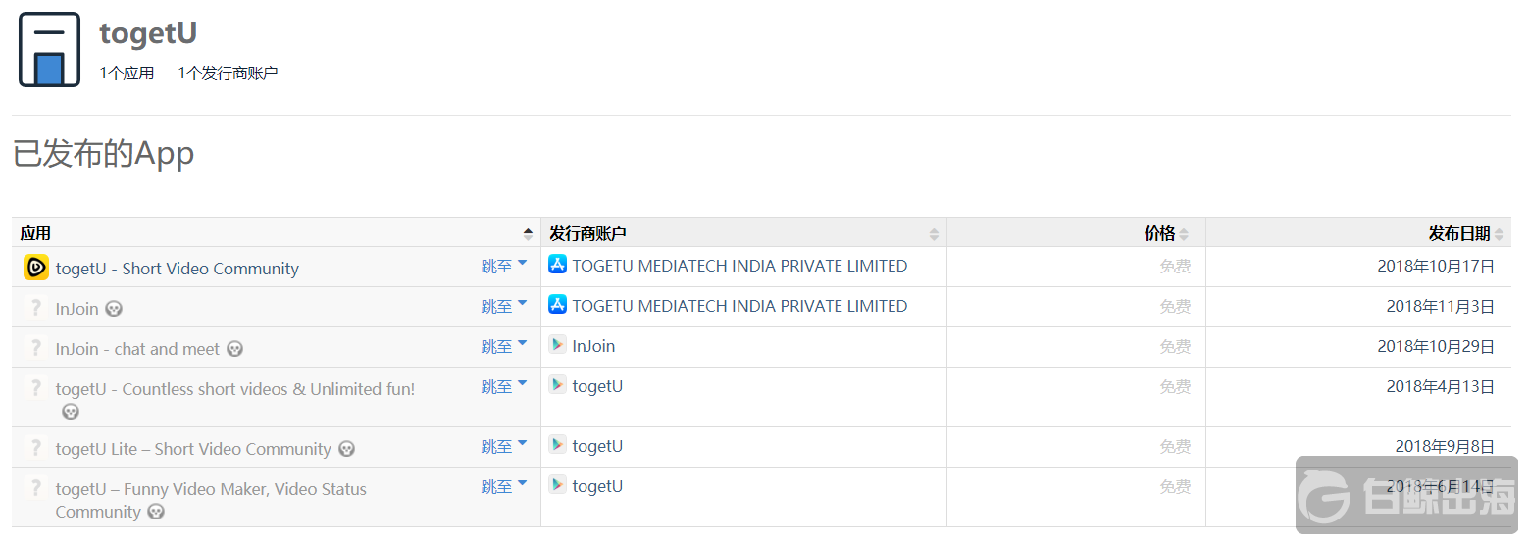This screenshot has width=1528, height=544.
Task: Click the skull icon next to togetU Lite
Action: [346, 449]
